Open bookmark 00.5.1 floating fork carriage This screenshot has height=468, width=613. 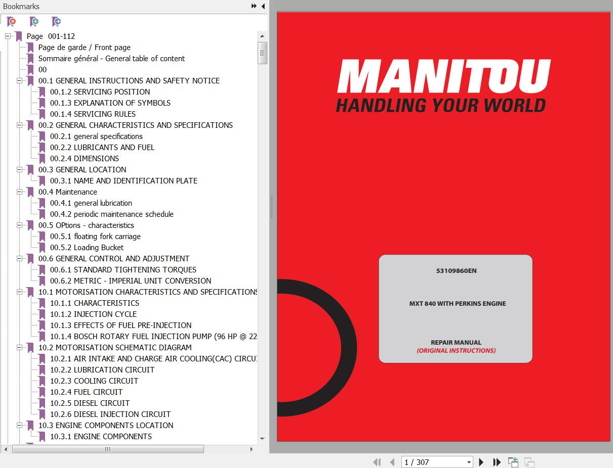click(x=95, y=237)
